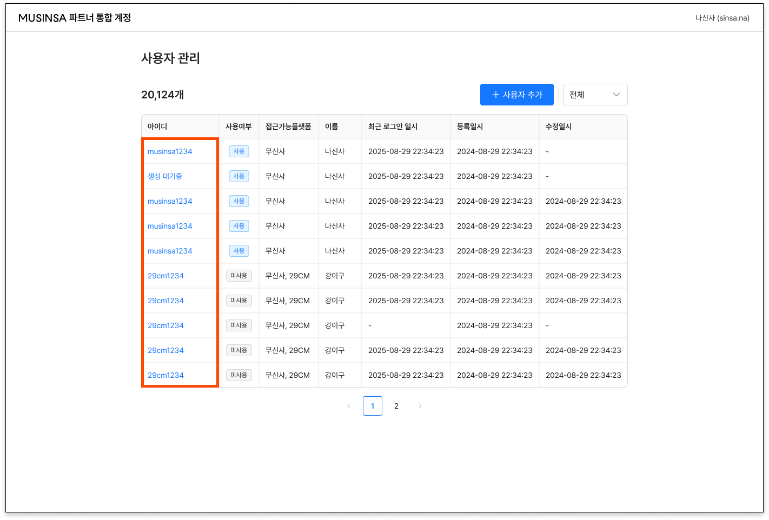Open the 나신사 (sinsa.na) account menu
This screenshot has height=520, width=769.
(x=722, y=18)
